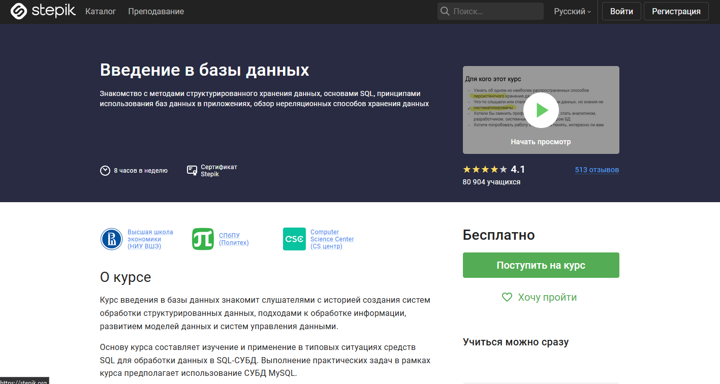
Task: Click the Computer Science Center (CSC) logo
Action: coord(294,239)
